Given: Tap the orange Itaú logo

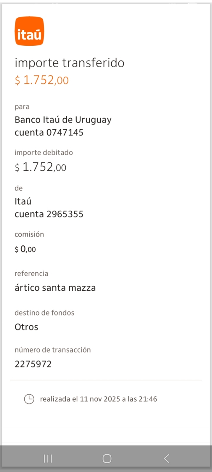Looking at the screenshot, I should click(29, 31).
